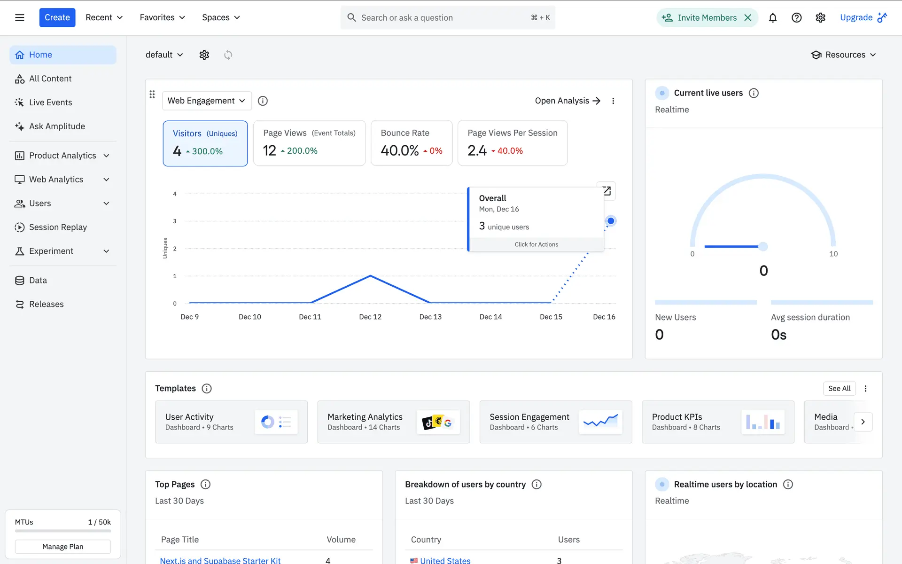Go to Session Replay in sidebar
902x564 pixels.
pos(58,227)
